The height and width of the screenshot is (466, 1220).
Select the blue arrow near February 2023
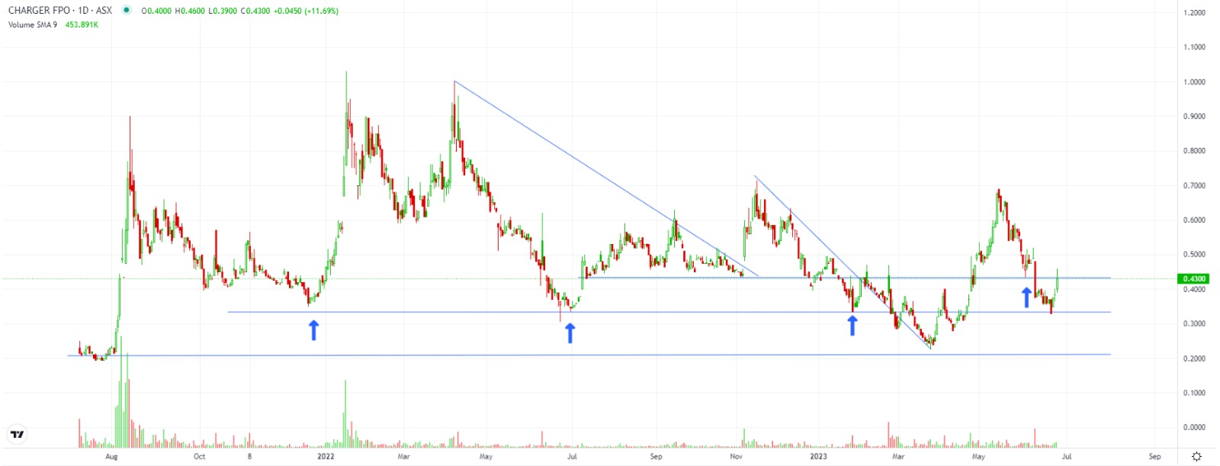point(852,326)
